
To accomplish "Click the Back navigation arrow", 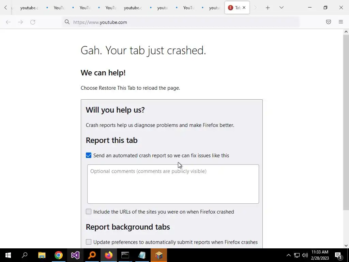I will (8, 22).
